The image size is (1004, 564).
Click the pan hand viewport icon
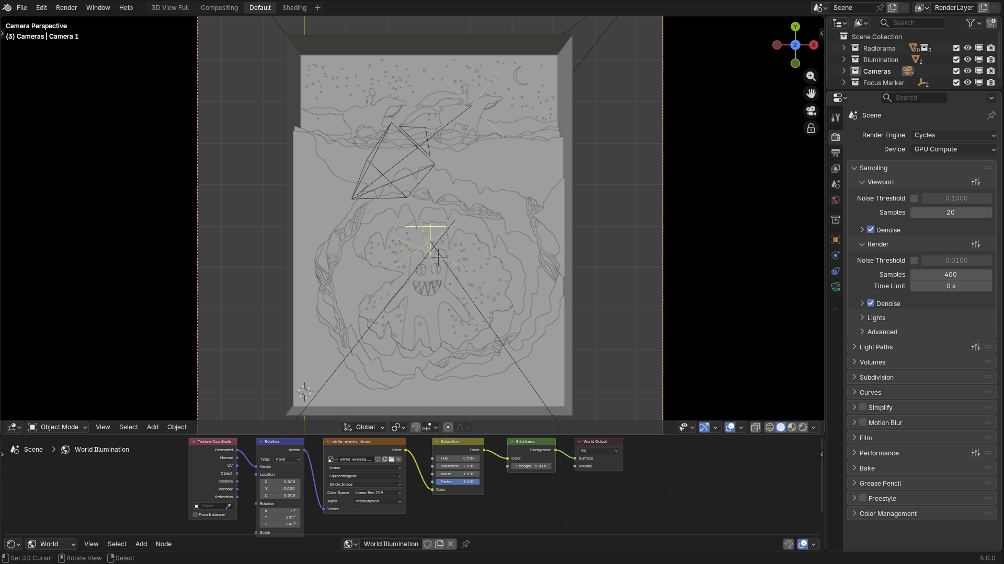(811, 93)
